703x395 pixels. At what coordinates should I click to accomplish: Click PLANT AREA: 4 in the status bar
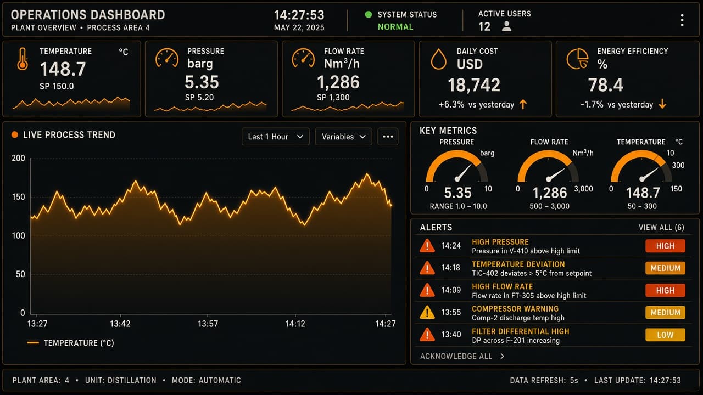point(41,380)
